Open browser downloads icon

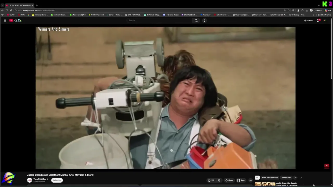click(x=307, y=10)
